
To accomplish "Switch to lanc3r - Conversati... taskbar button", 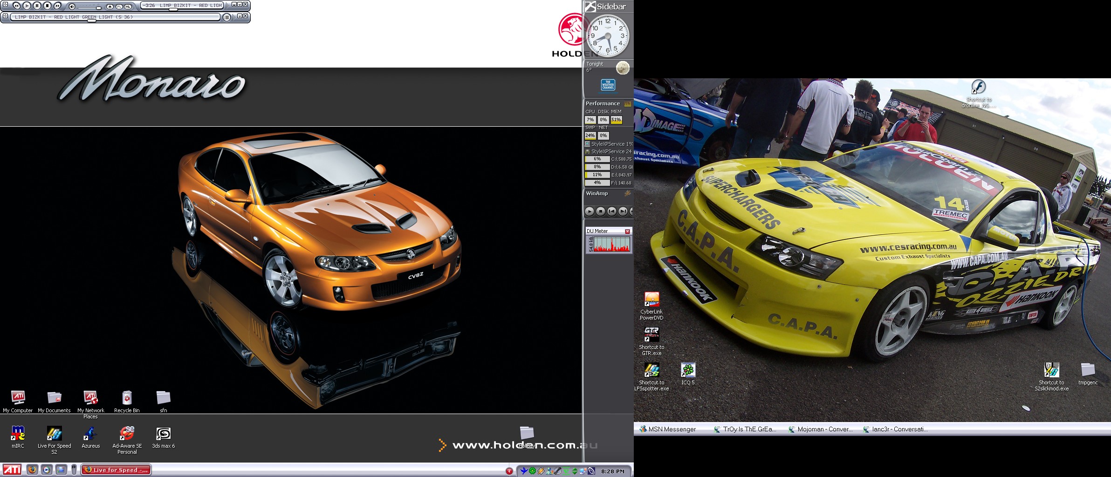I will (895, 429).
